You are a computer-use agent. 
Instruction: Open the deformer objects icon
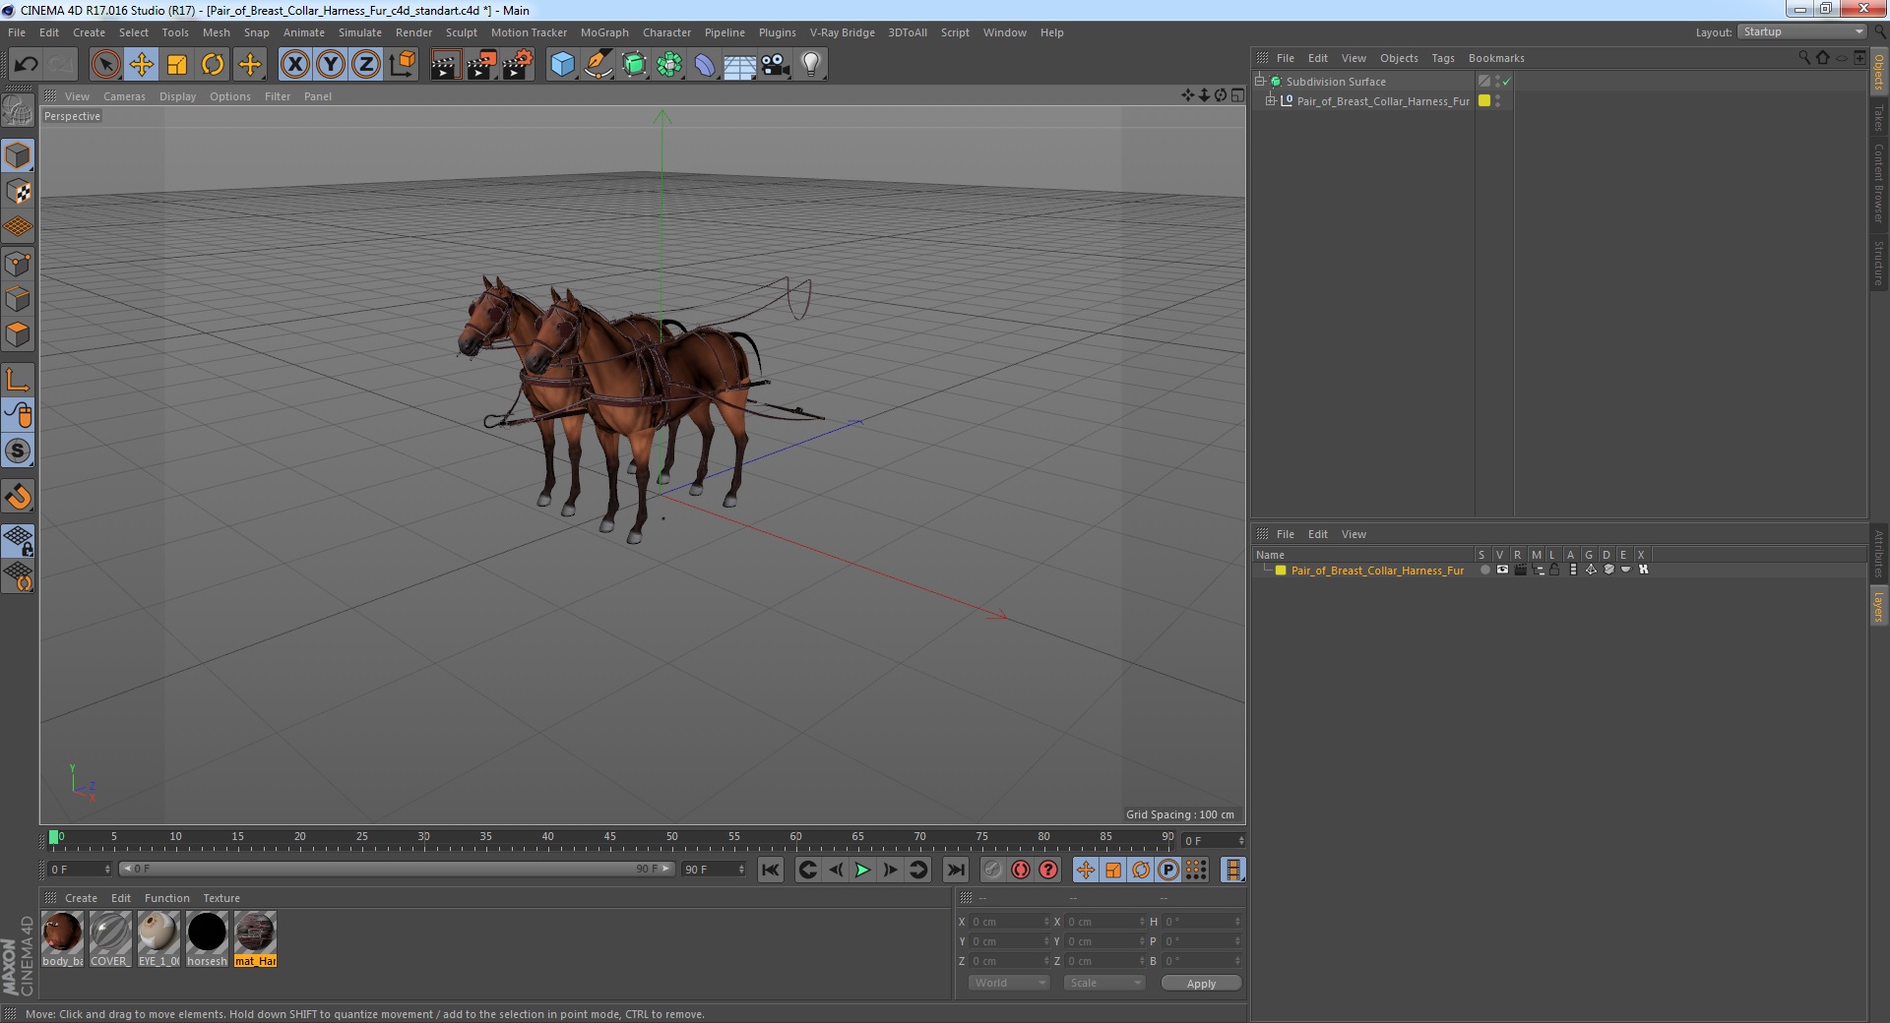click(705, 65)
